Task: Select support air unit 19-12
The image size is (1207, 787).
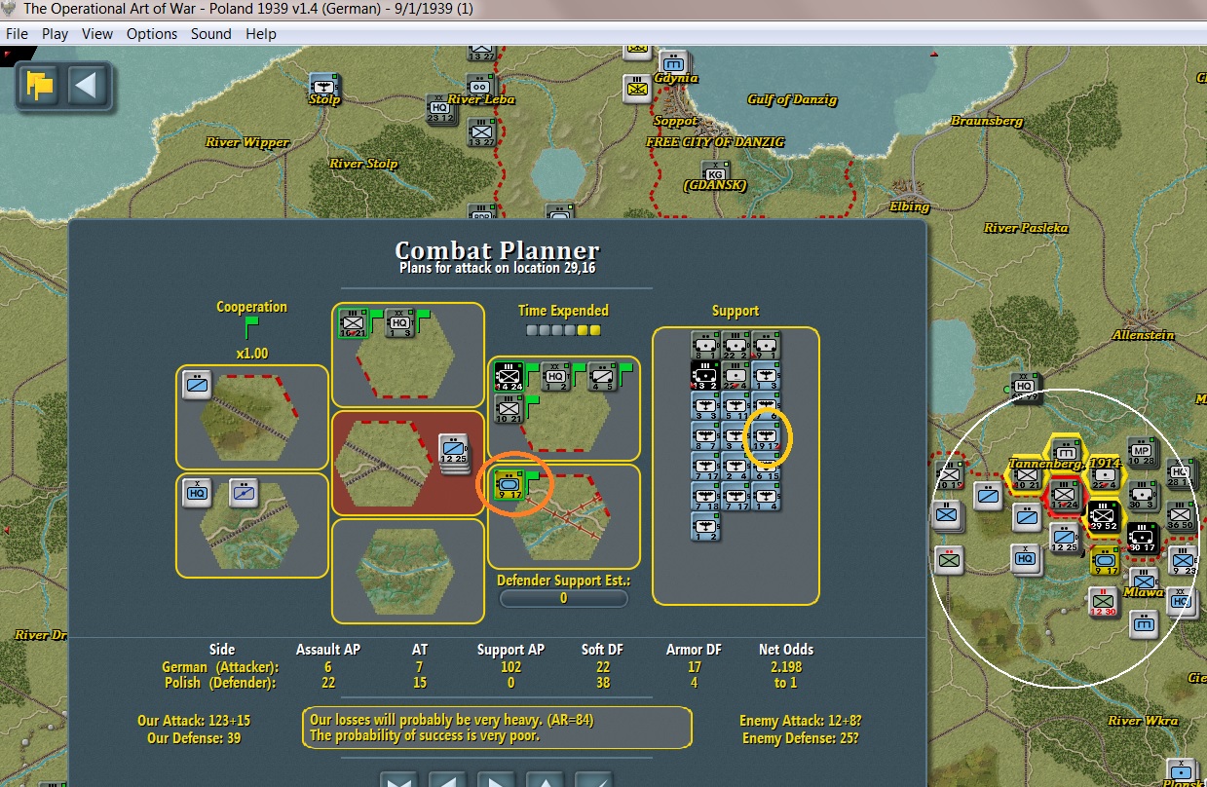Action: pyautogui.click(x=766, y=435)
